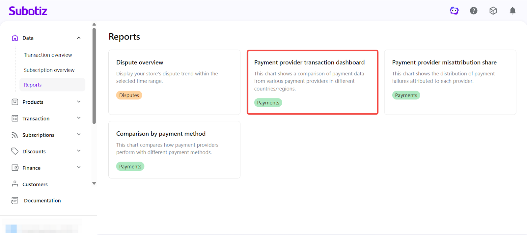
Task: Open the Dispute overview report card
Action: coord(174,82)
